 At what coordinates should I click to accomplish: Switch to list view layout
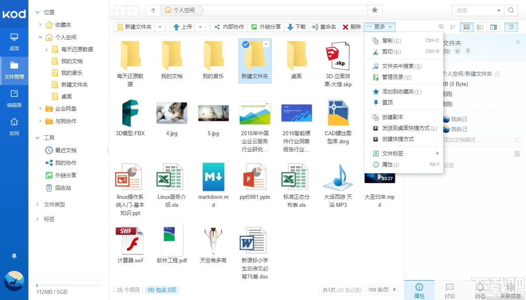coord(480,27)
